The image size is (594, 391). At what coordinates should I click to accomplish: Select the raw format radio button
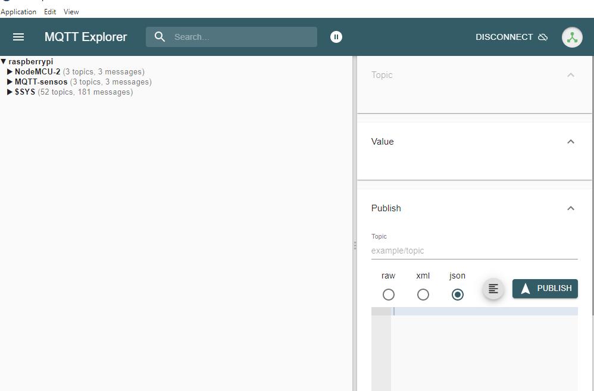[x=388, y=295]
